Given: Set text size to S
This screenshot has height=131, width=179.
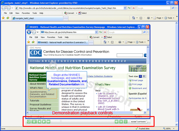Looking at the screenshot, I should pyautogui.click(x=140, y=76).
